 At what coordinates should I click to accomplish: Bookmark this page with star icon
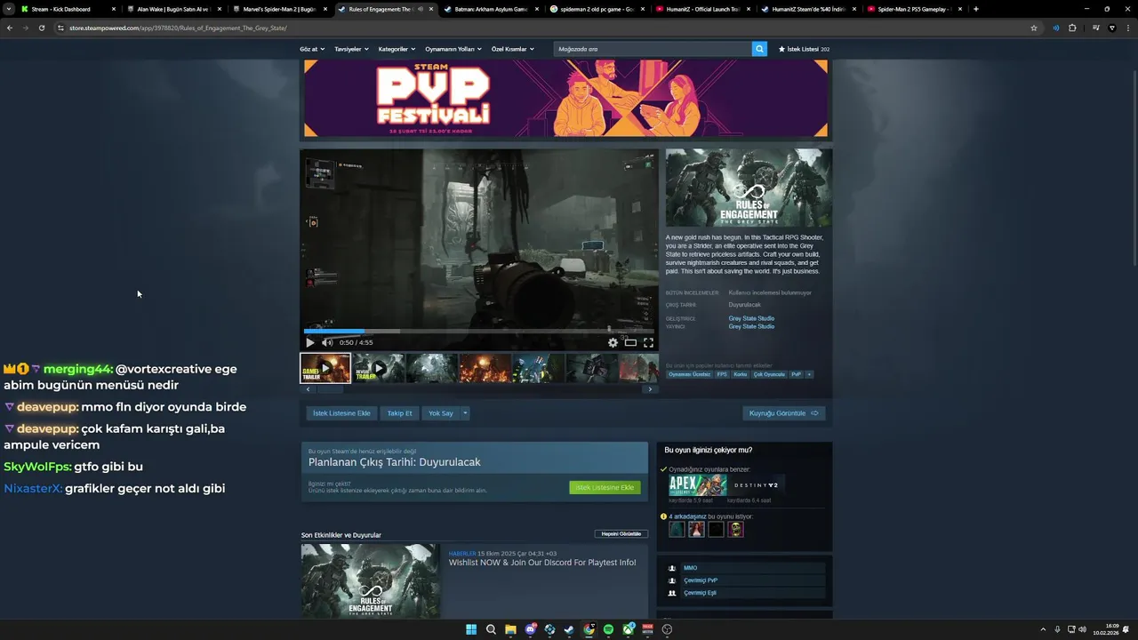click(x=1034, y=28)
